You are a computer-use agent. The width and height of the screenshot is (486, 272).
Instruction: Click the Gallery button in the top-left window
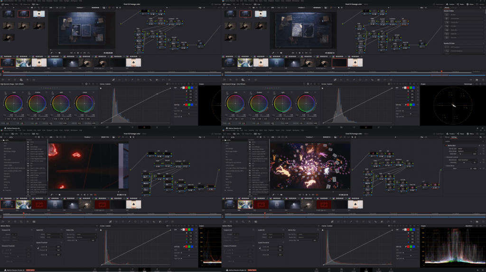tap(7, 4)
